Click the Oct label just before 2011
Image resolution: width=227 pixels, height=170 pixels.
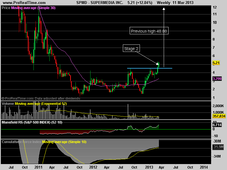(x=25, y=167)
